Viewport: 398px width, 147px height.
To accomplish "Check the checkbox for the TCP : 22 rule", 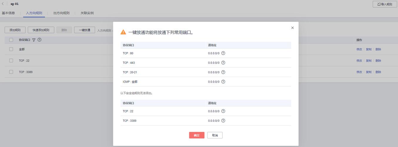I will click(x=11, y=60).
